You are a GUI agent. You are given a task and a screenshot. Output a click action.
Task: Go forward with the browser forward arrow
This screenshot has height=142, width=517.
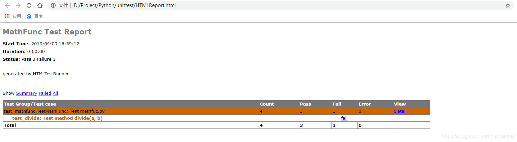click(x=18, y=5)
